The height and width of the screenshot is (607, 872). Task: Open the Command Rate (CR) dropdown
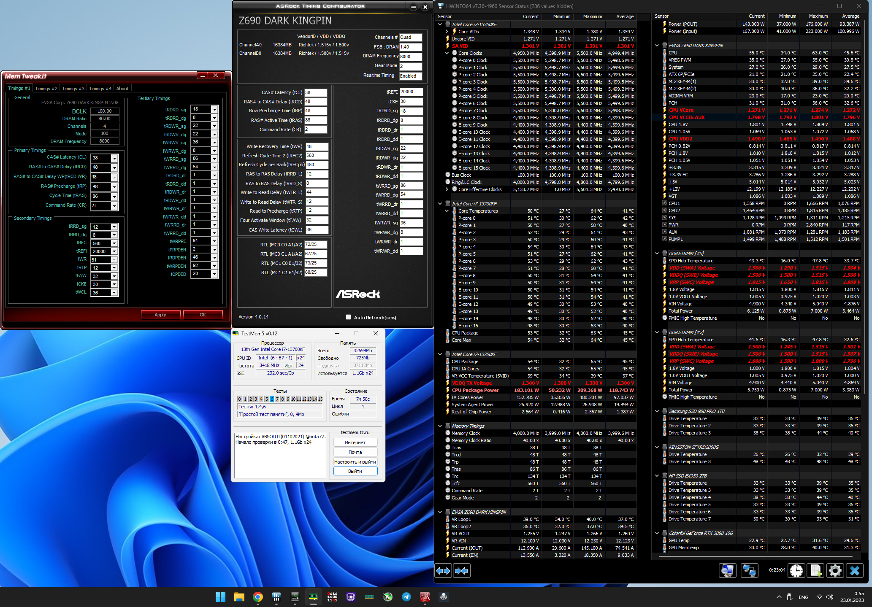(x=114, y=206)
